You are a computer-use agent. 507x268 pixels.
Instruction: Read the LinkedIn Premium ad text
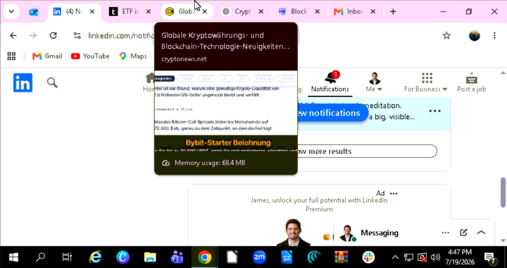tap(319, 205)
